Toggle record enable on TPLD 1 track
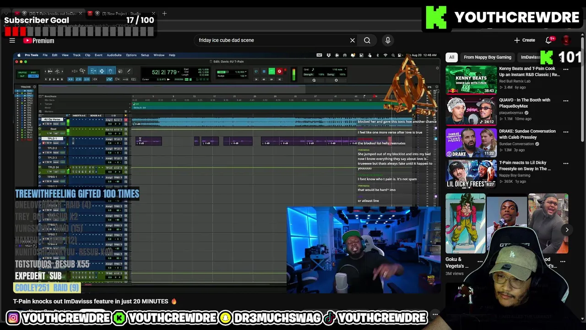586x330 pixels. (43, 143)
